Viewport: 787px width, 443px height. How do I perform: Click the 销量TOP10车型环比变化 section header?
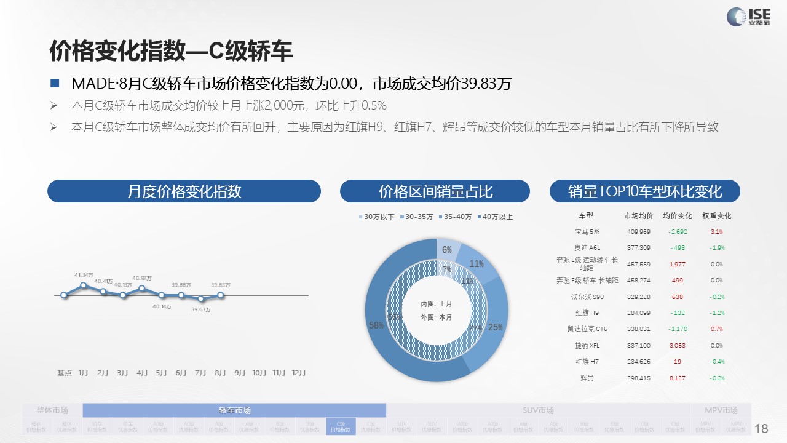point(644,191)
